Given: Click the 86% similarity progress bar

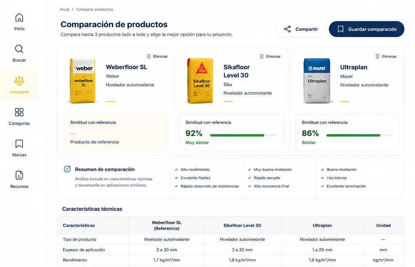Looking at the screenshot, I should (x=360, y=135).
